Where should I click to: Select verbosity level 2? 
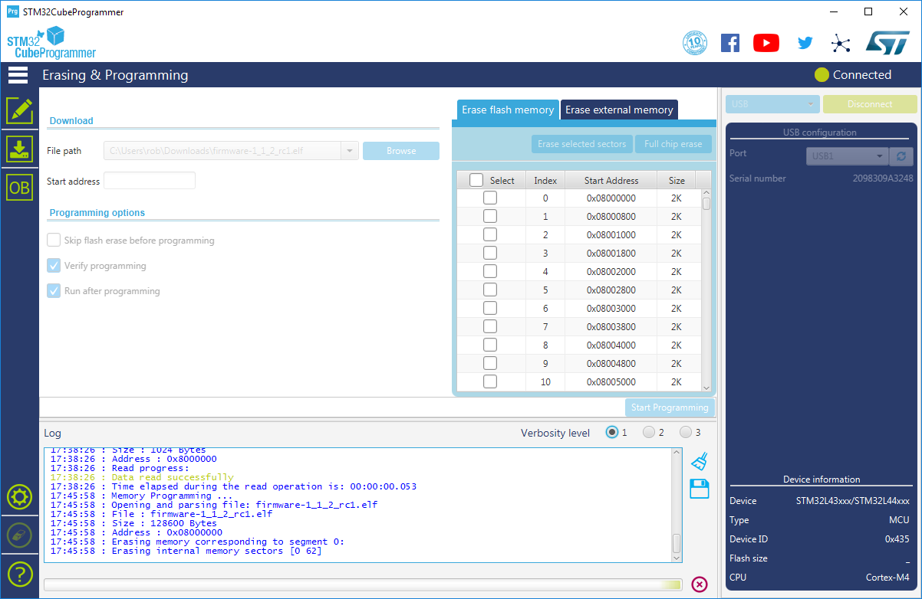[x=649, y=432]
